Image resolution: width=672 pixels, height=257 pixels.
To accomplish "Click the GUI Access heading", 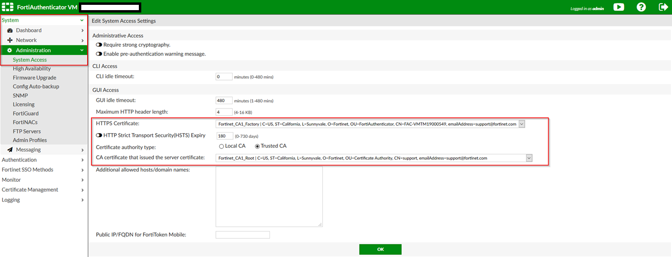I will [x=105, y=90].
